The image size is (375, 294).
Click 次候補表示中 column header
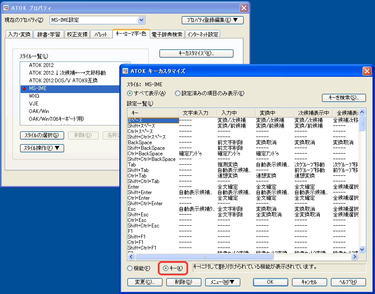[x=313, y=113]
